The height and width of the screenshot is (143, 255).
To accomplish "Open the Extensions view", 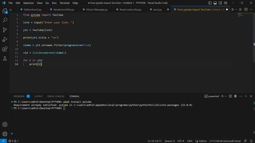I will (x=5, y=49).
